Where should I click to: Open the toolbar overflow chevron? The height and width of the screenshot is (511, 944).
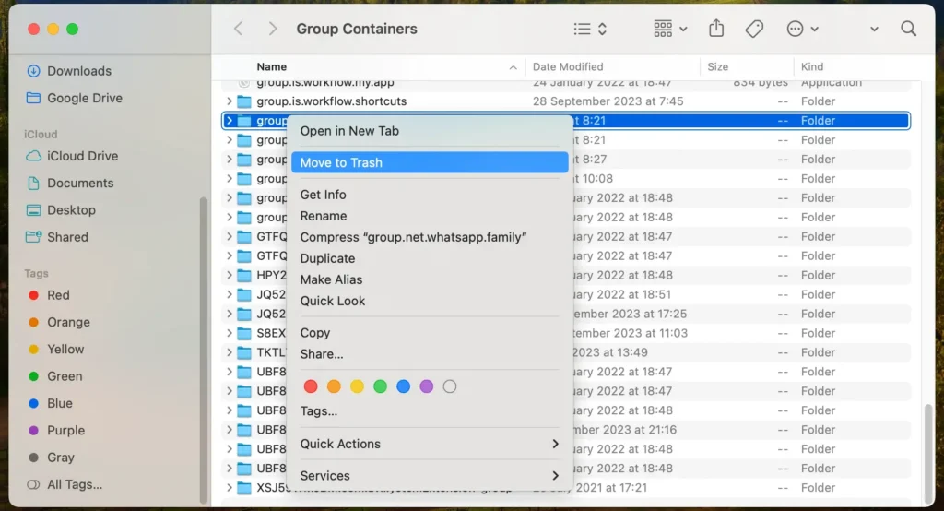[x=874, y=29]
